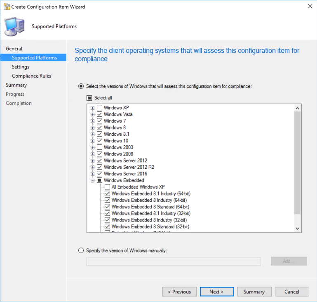The image size is (317, 302).
Task: Toggle the Windows Embedded parent checkbox
Action: pyautogui.click(x=99, y=180)
